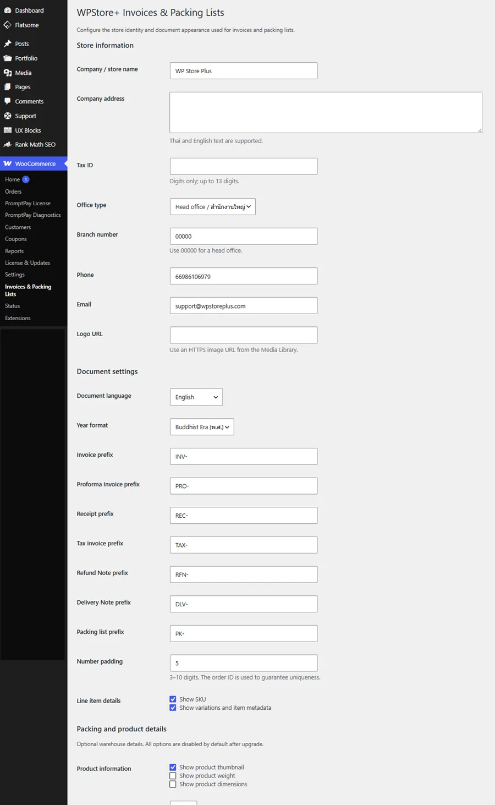Click the Portfolio icon in sidebar
Viewport: 495px width, 805px height.
point(8,58)
